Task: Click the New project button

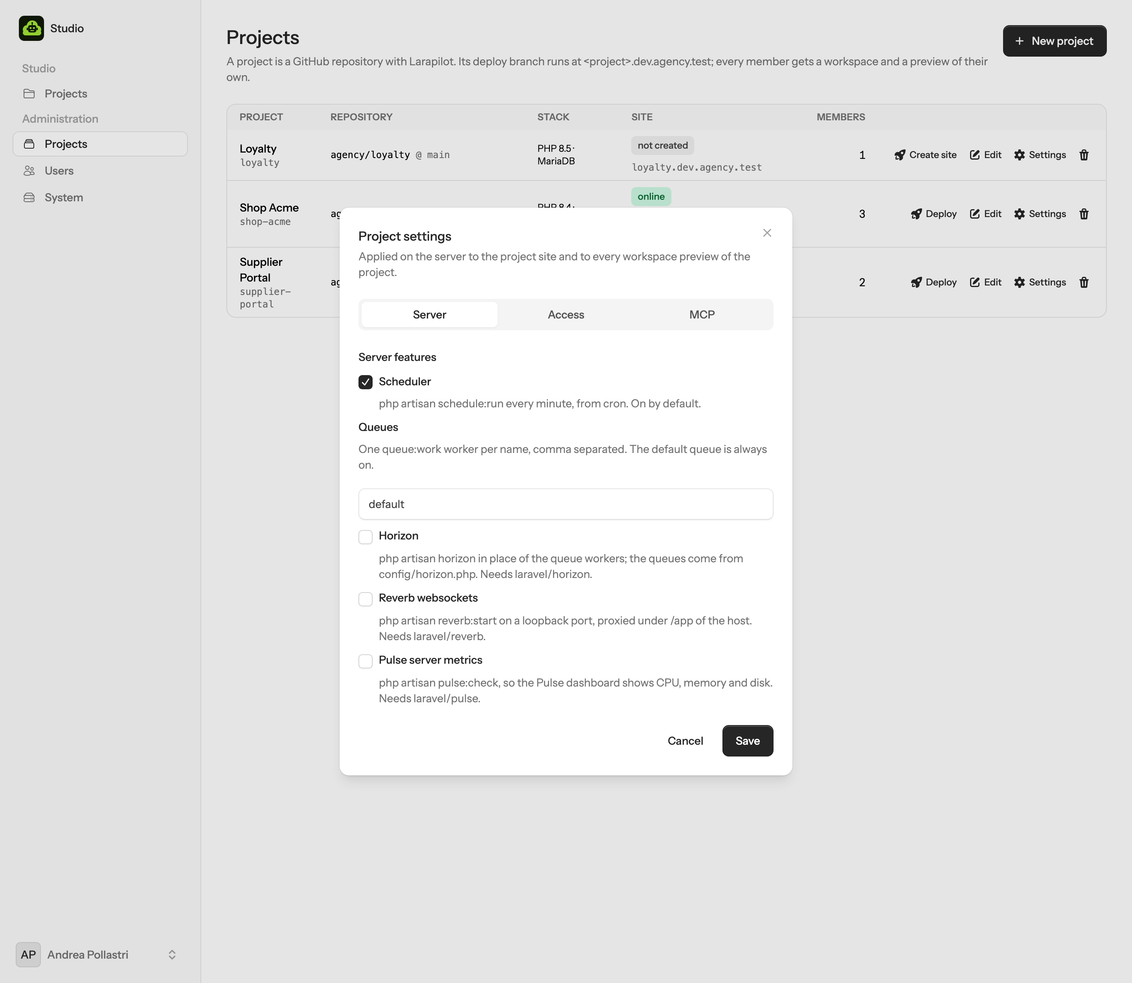Action: point(1054,40)
